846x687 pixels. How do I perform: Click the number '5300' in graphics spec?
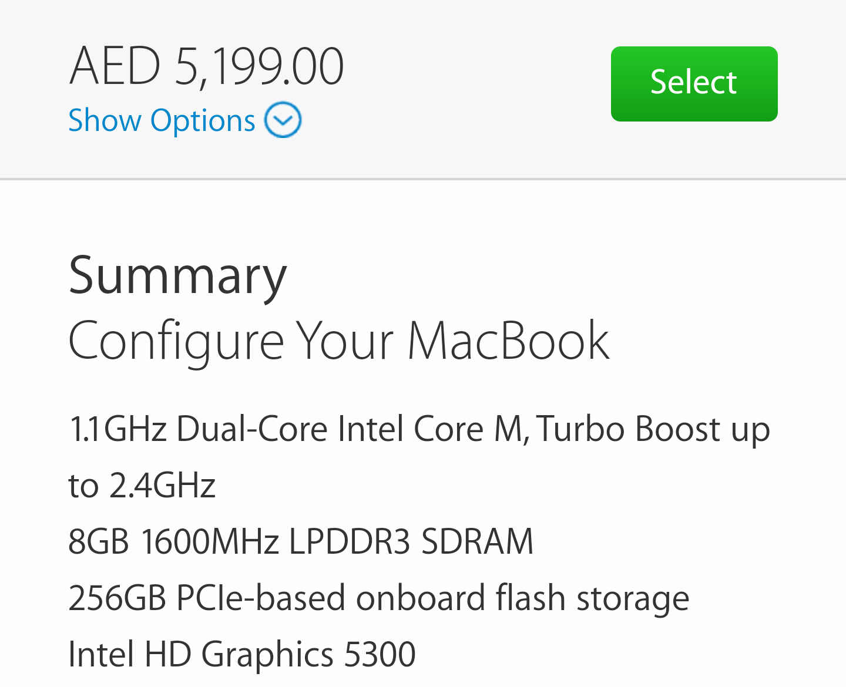pyautogui.click(x=380, y=655)
